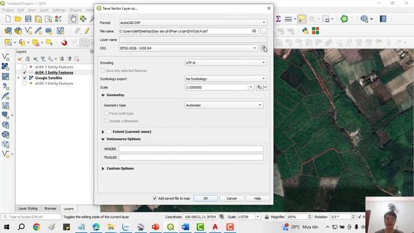This screenshot has height=233, width=414.
Task: Switch to the Layer Styling tab
Action: (28, 208)
